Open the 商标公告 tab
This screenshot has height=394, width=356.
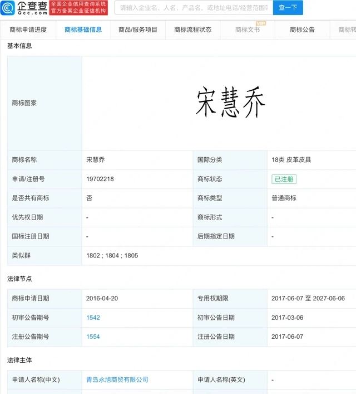coord(302,30)
